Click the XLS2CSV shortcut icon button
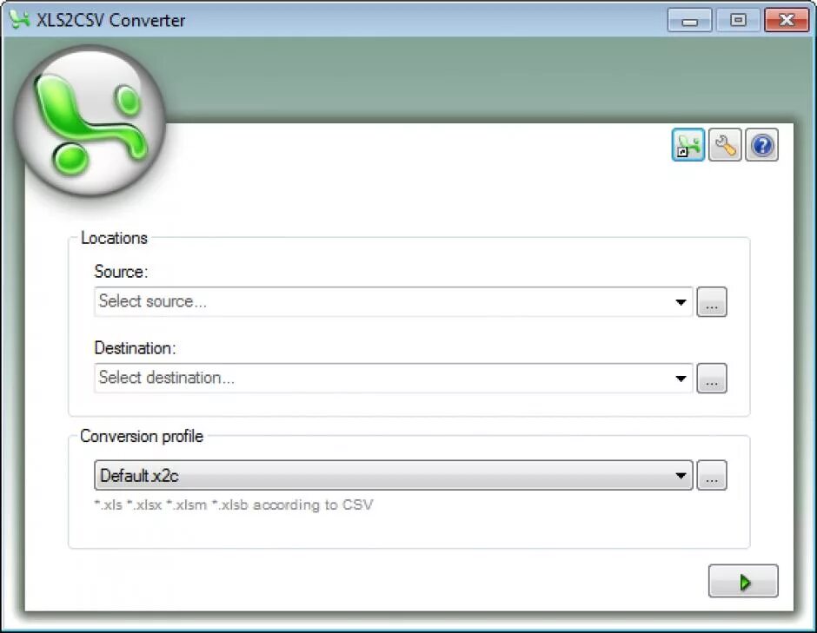This screenshot has height=633, width=817. coord(687,145)
